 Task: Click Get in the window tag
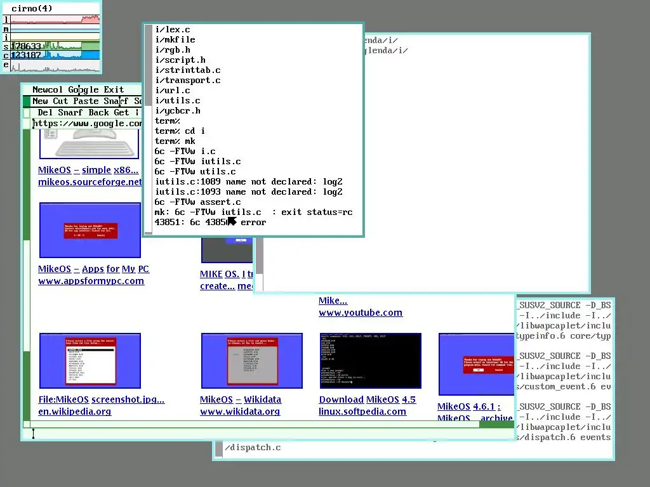[x=121, y=112]
